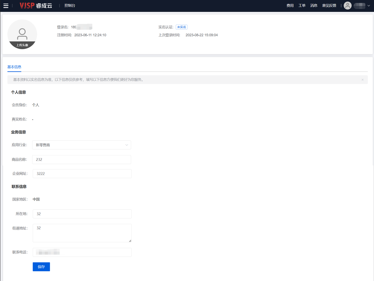This screenshot has height=281, width=374.
Task: Focus the 联系电话 input field
Action: (82, 252)
